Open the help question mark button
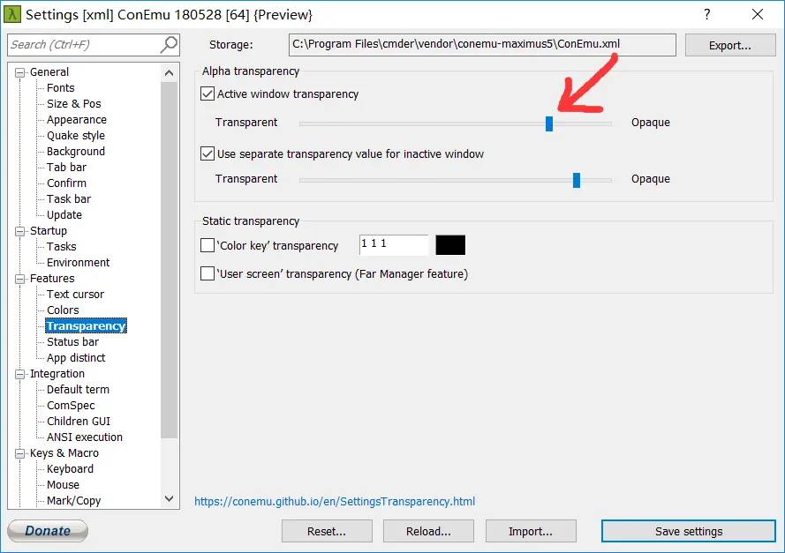785x553 pixels. 707,14
